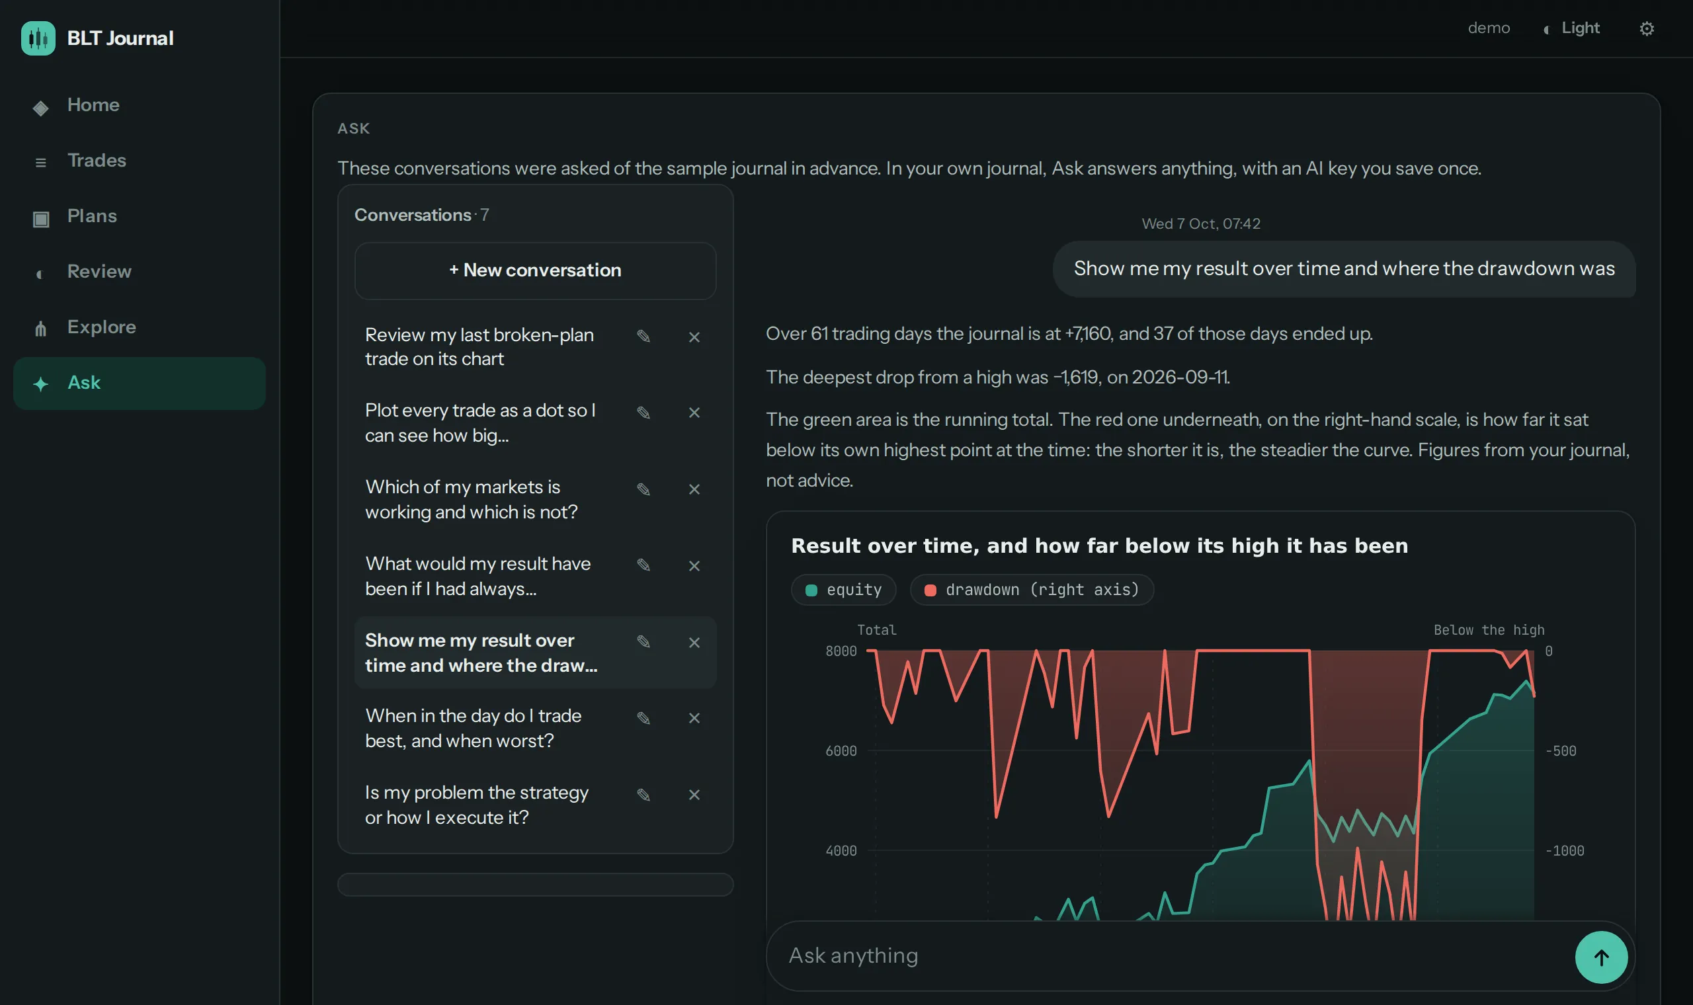Click the BLT Journal candlestick logo
The image size is (1693, 1005).
point(38,38)
